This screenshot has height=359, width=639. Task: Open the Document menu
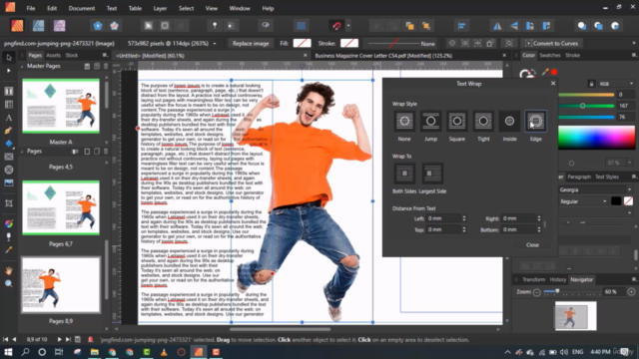coord(82,8)
